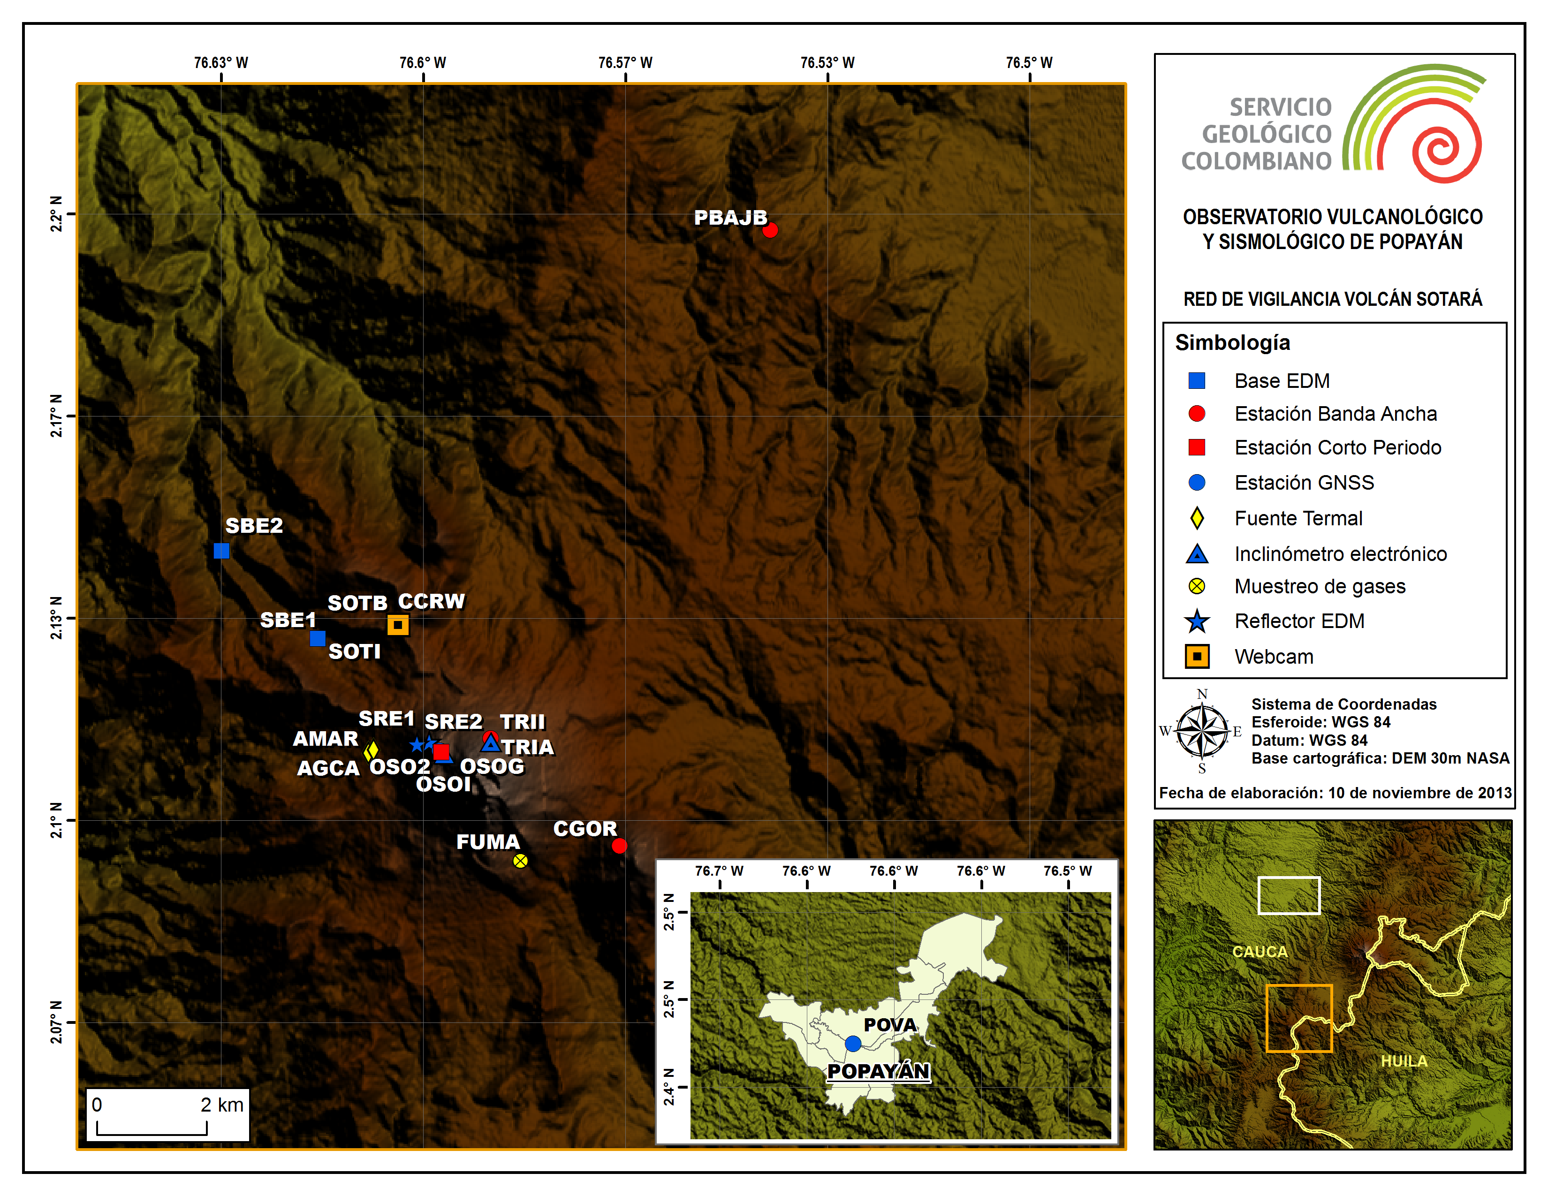Click the Estación Corto Periodo red square swatch
The height and width of the screenshot is (1196, 1548).
[1197, 447]
